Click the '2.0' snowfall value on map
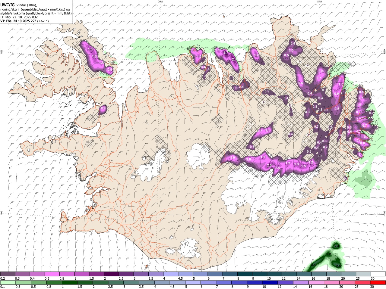Image resolution: width=386 pixels, height=289 pixels. pos(270,165)
